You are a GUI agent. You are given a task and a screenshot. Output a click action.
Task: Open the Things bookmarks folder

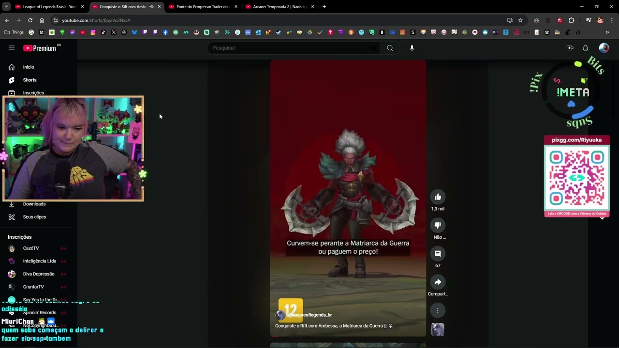14,32
